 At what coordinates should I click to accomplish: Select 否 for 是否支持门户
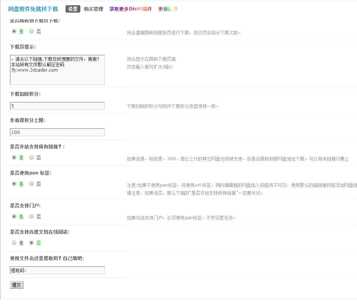31,217
